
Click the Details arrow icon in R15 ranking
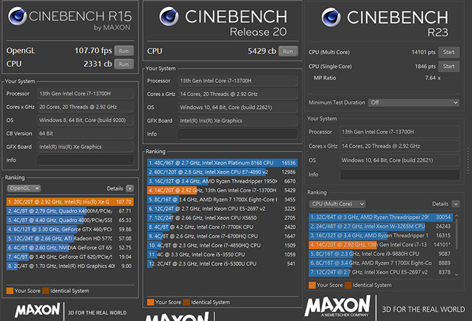click(x=129, y=189)
